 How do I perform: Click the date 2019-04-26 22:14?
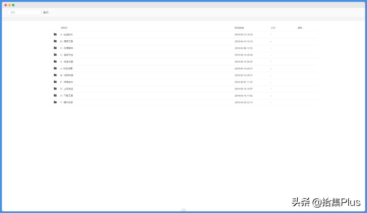coord(243,102)
